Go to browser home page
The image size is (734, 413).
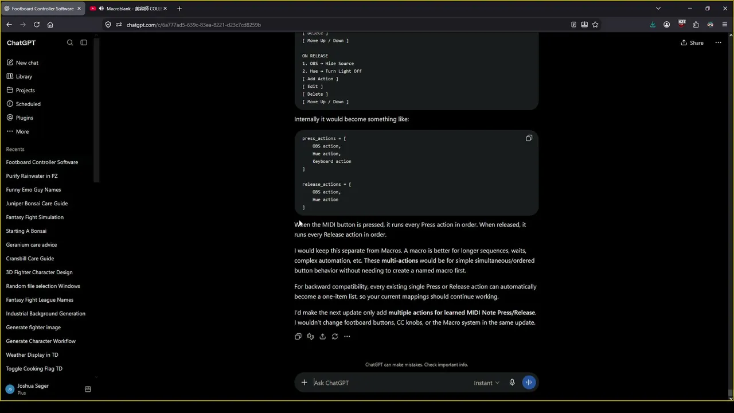[50, 25]
